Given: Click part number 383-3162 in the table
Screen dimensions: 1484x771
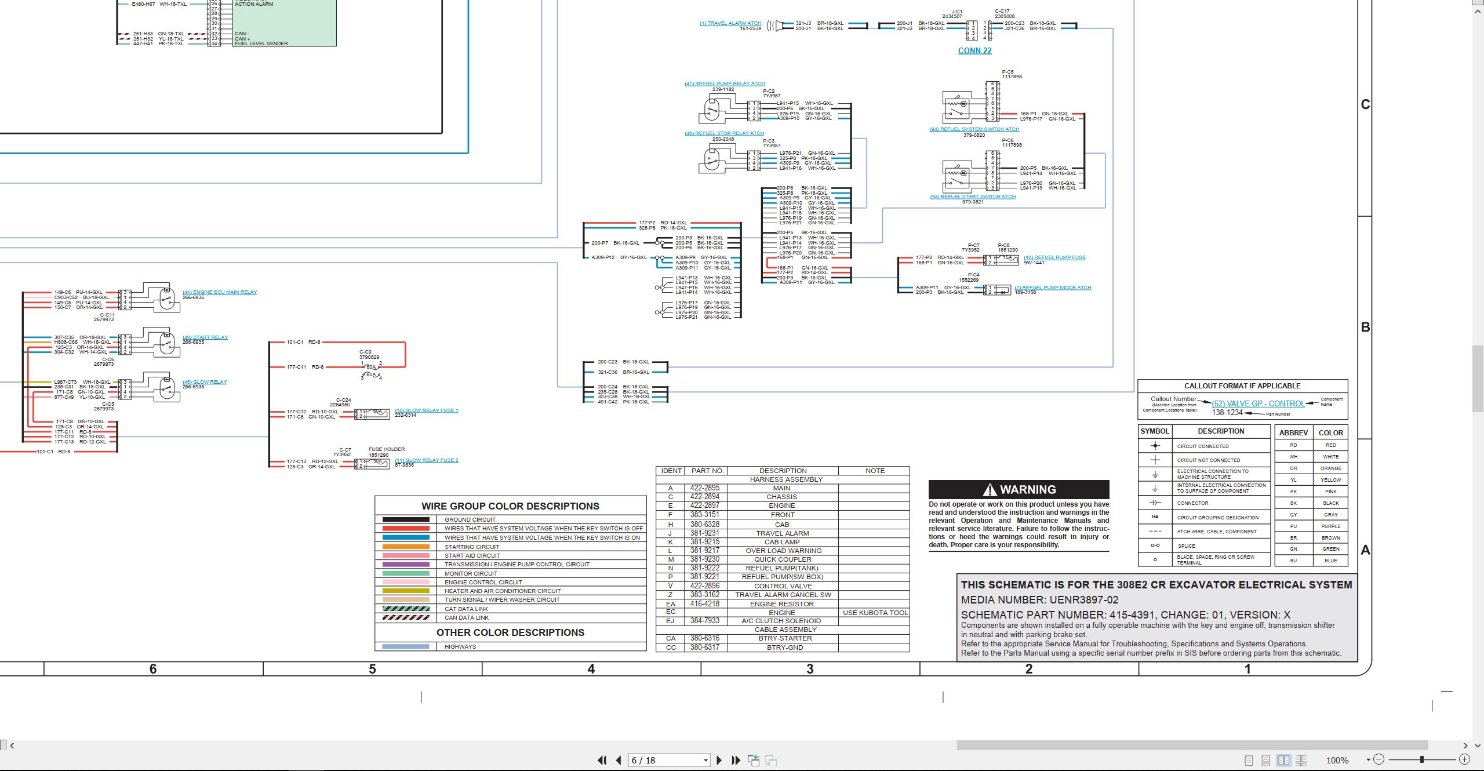Looking at the screenshot, I should click(x=704, y=595).
